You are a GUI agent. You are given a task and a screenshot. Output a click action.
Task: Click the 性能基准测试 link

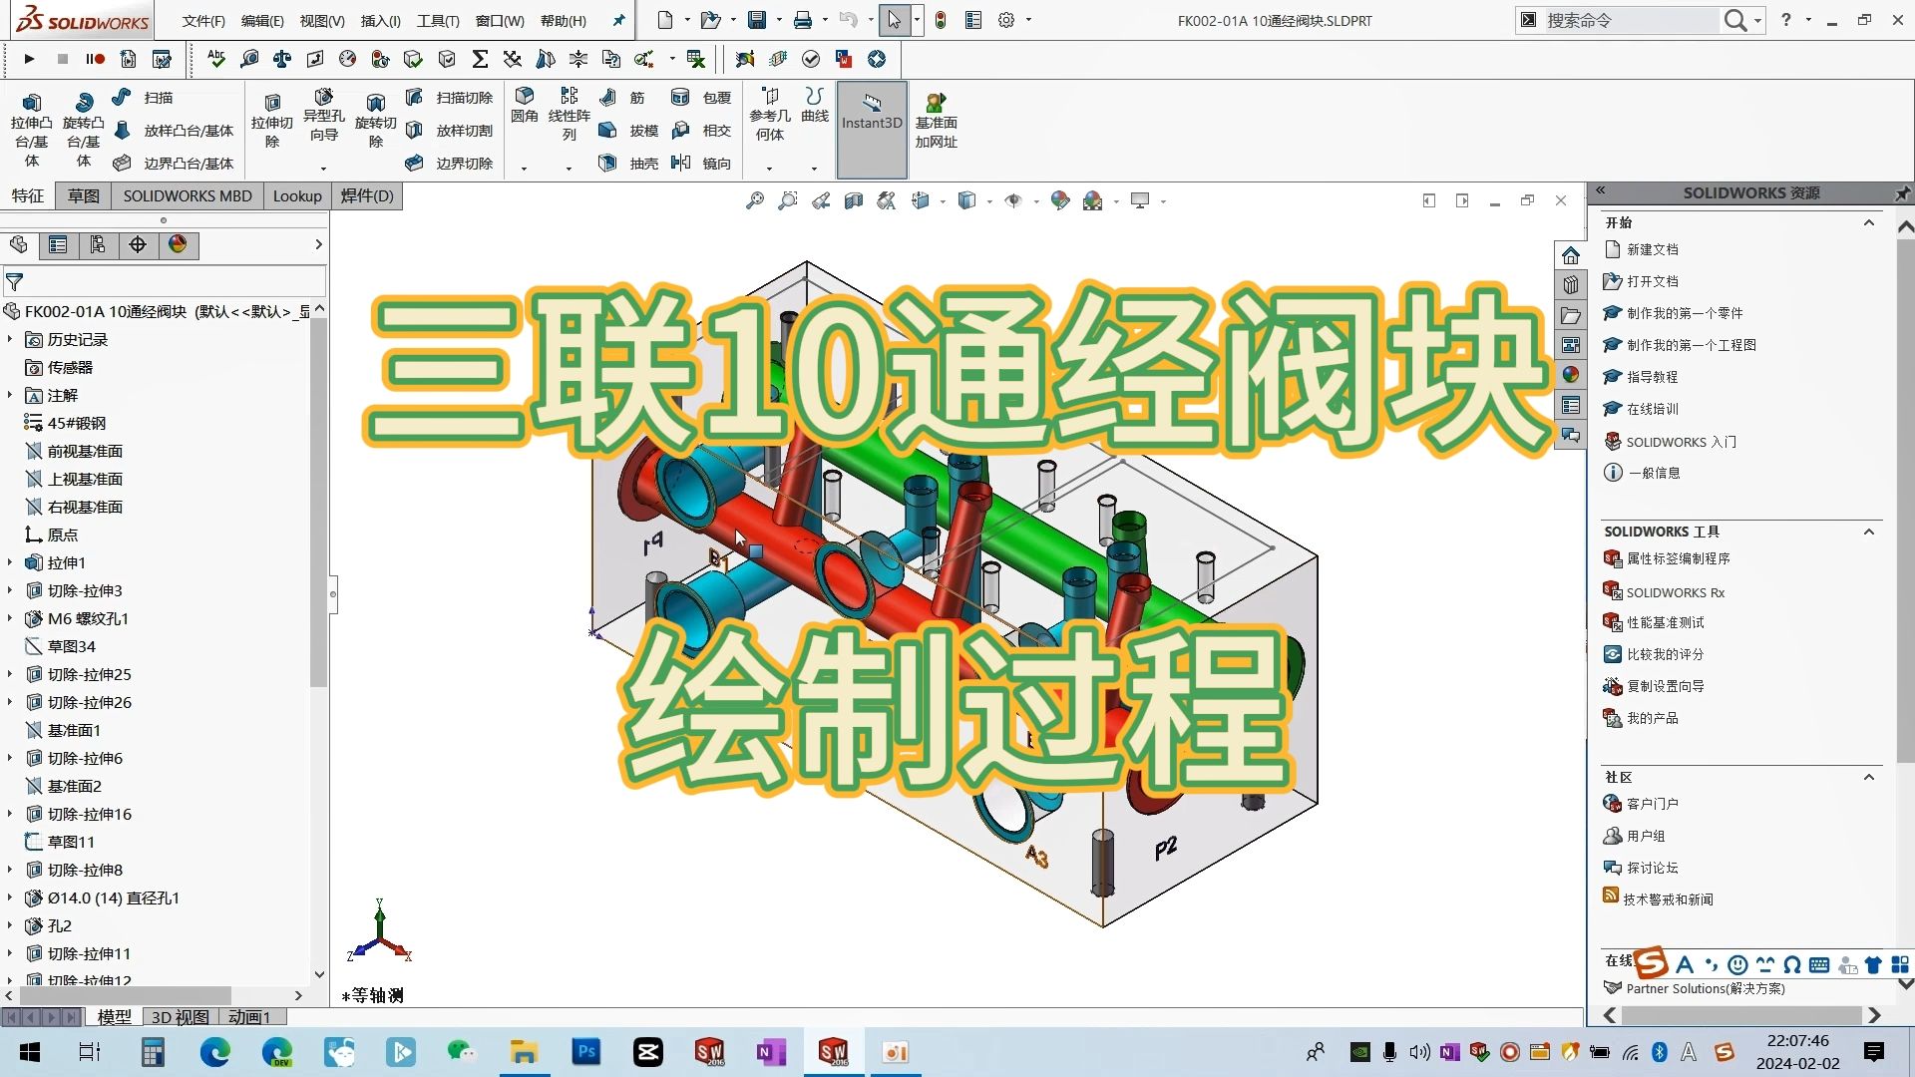(x=1666, y=622)
